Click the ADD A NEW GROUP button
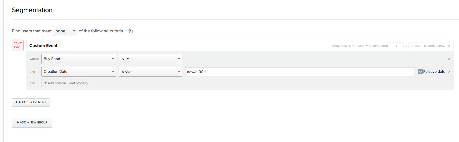The height and width of the screenshot is (142, 459). [x=32, y=122]
